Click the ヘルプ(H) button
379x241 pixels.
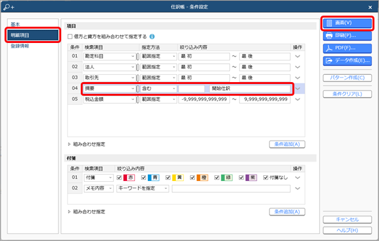pyautogui.click(x=347, y=231)
